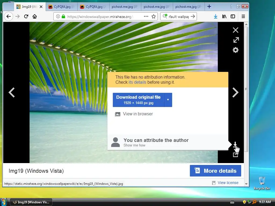Click the vertical scrollbar thumb

(246, 89)
